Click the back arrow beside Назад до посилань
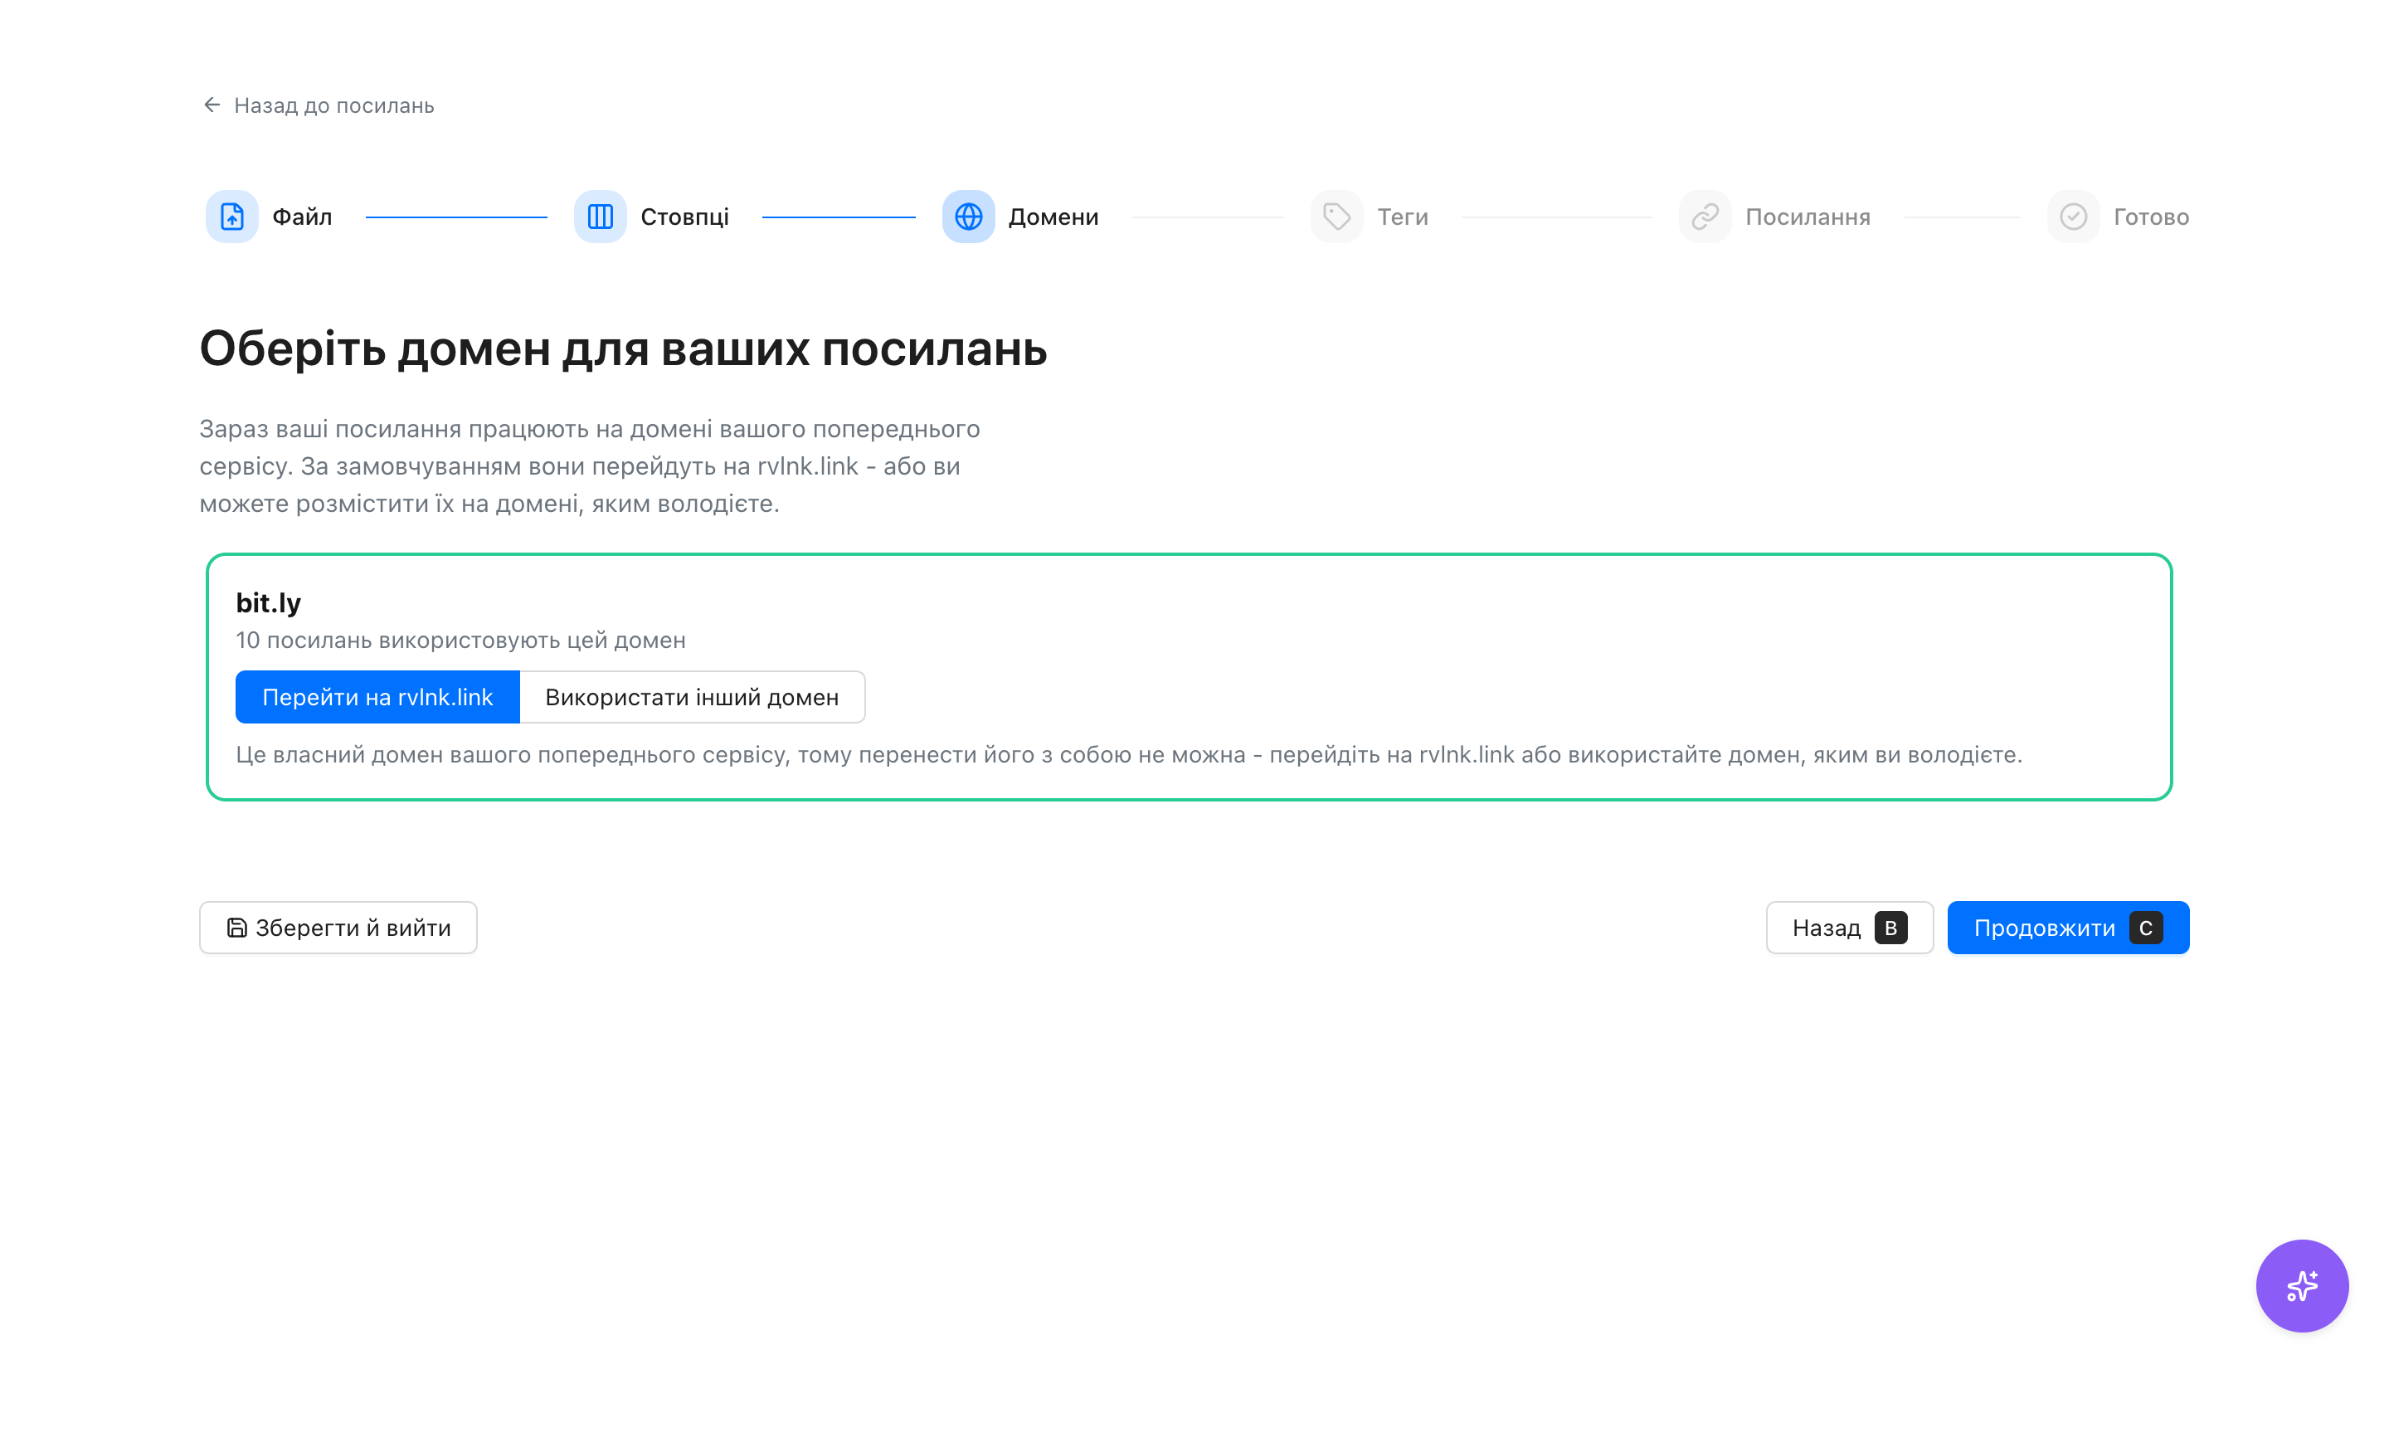Viewport: 2389px width, 1452px height. click(212, 105)
